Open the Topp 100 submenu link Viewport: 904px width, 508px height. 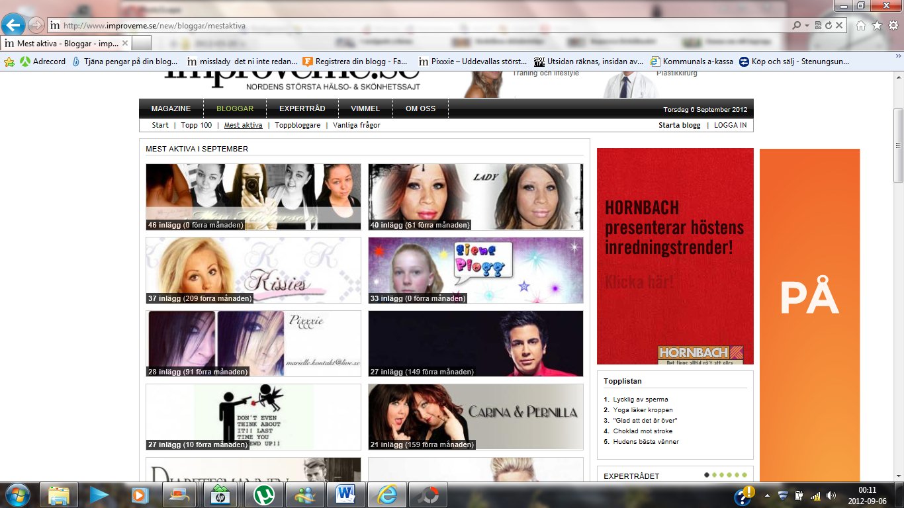point(196,125)
